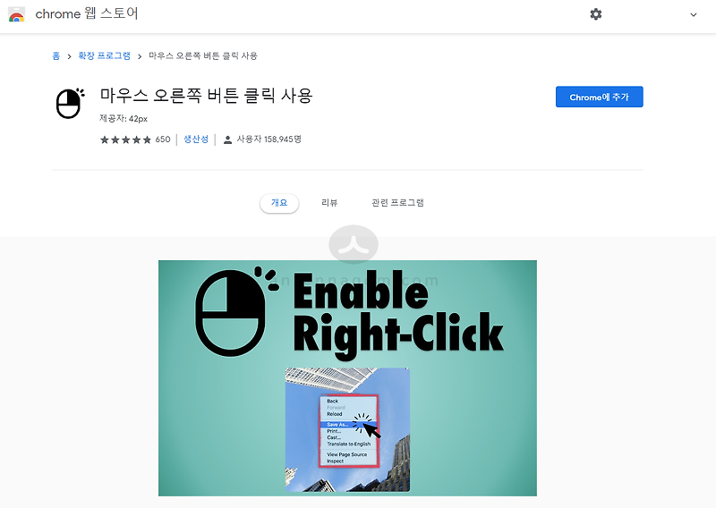Open the 650 ratings count
Image resolution: width=716 pixels, height=508 pixels.
pos(163,140)
